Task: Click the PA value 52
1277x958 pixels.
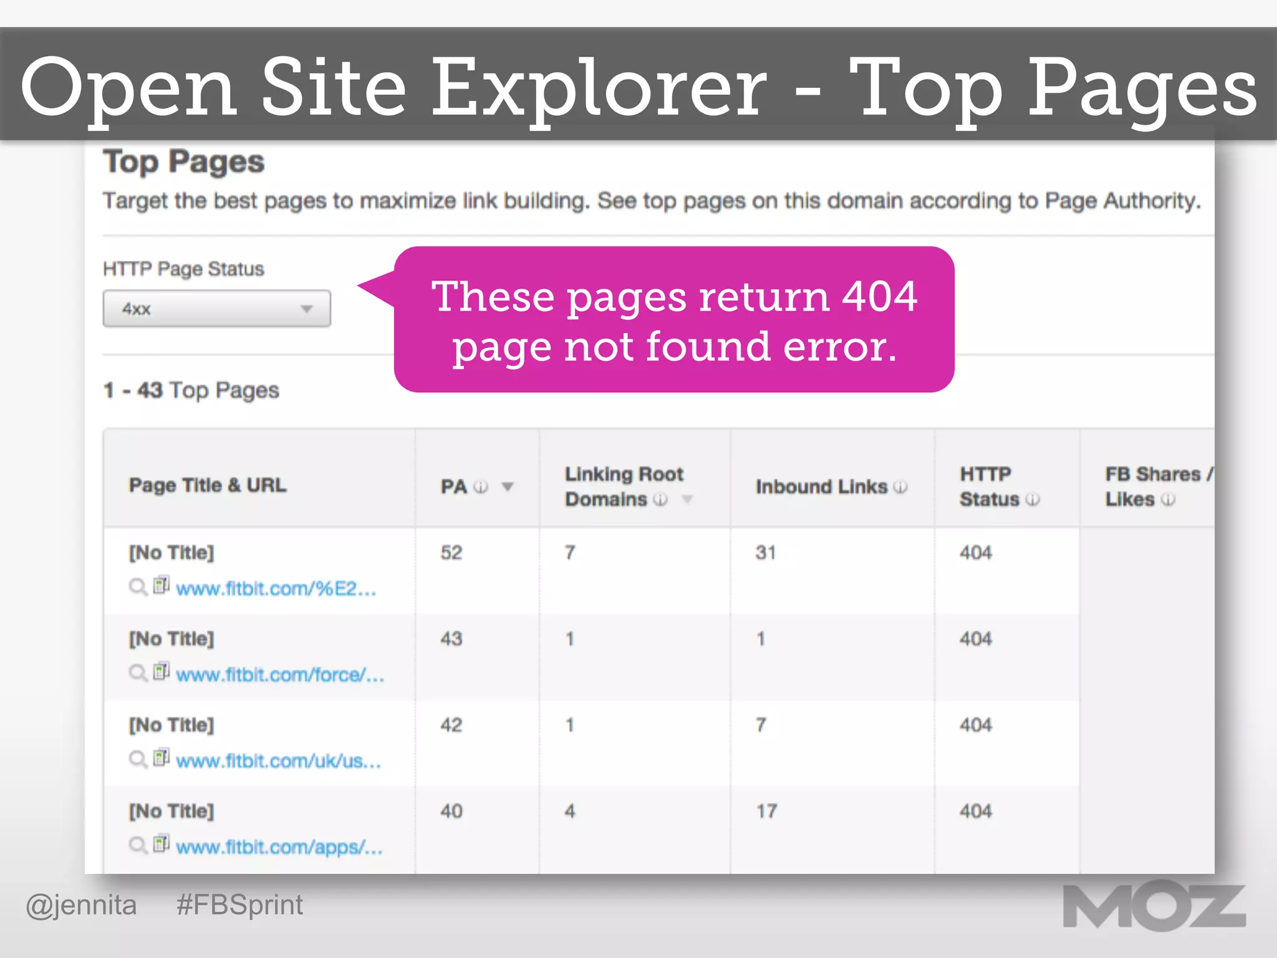Action: [451, 553]
